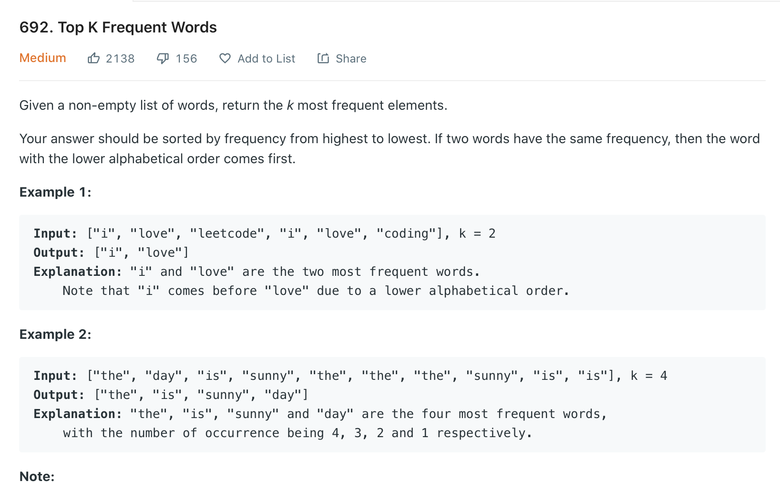This screenshot has width=780, height=482.
Task: Click the Input line in Example 1 code block
Action: (x=265, y=233)
